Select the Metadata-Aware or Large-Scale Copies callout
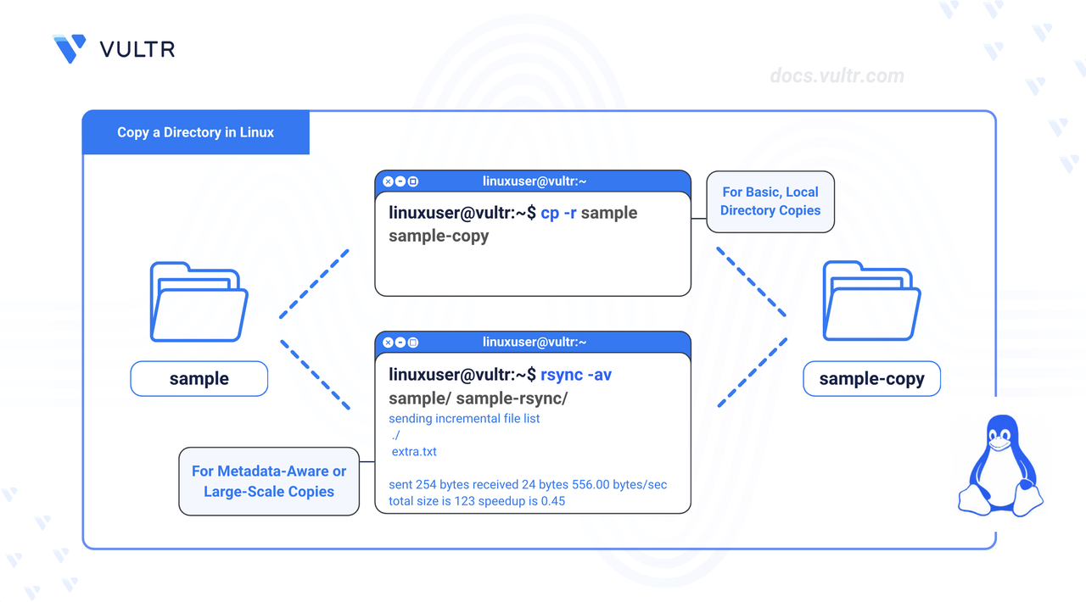1086x602 pixels. pyautogui.click(x=269, y=482)
